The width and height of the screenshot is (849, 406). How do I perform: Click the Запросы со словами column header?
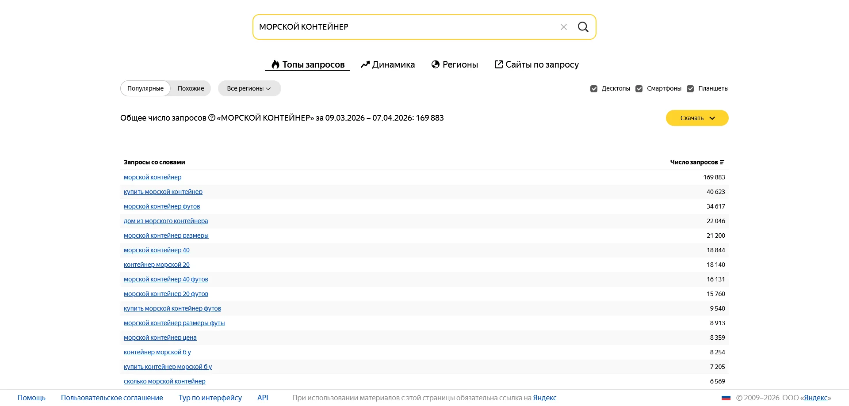[x=154, y=162]
